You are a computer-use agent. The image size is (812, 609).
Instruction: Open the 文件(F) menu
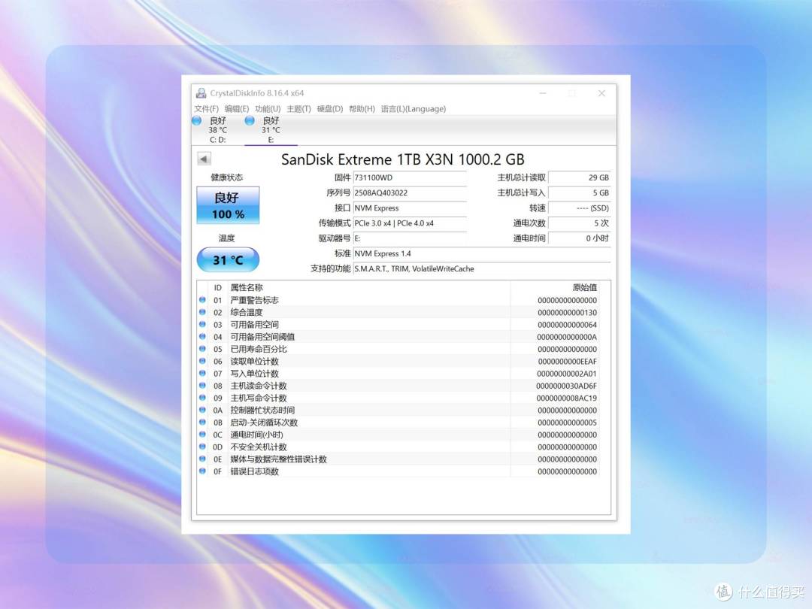[x=206, y=109]
